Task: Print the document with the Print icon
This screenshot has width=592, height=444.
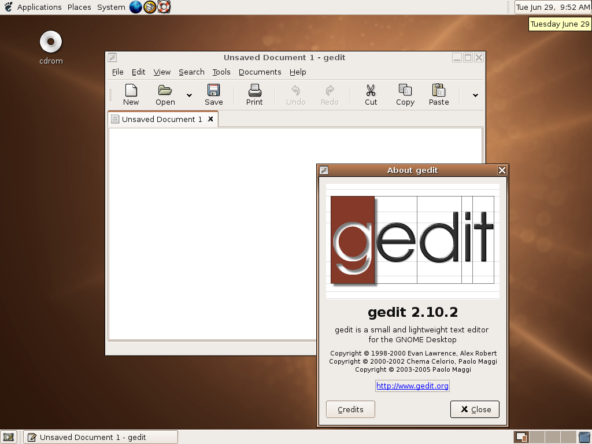Action: click(254, 94)
